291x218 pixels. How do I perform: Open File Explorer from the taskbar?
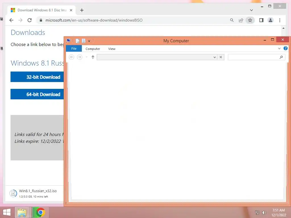tap(22, 212)
